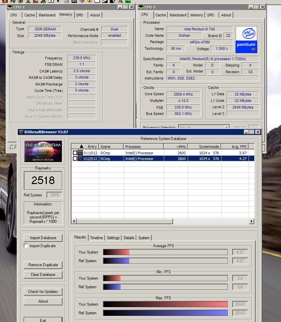Image resolution: width=281 pixels, height=322 pixels.
Task: Click the RSResultBrowser shield icon in title bar
Action: coord(21,132)
